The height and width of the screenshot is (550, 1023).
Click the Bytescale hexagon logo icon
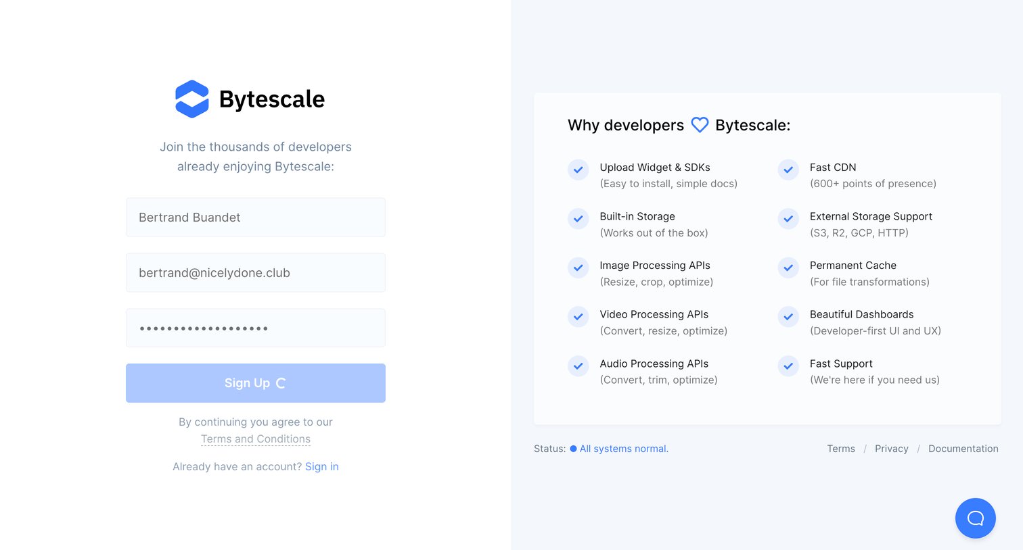point(192,99)
